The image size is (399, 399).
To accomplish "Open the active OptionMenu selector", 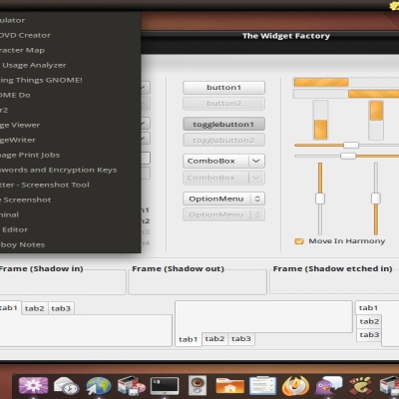I will [x=223, y=199].
